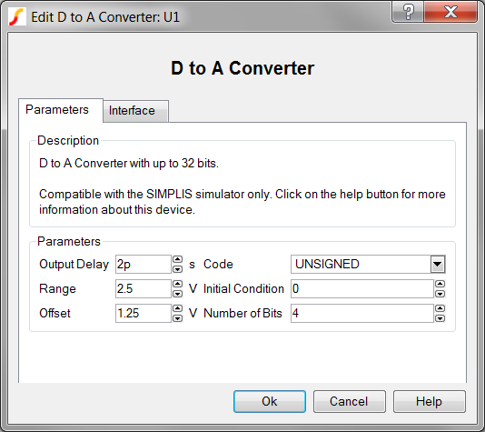Increase Offset value with up spinner
This screenshot has height=432, width=485.
click(177, 308)
